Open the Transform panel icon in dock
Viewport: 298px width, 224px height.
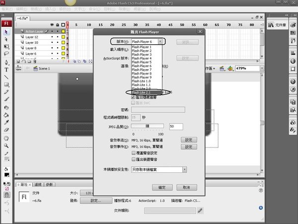coord(293,69)
